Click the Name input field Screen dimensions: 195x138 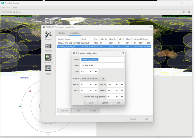pyautogui.click(x=102, y=60)
